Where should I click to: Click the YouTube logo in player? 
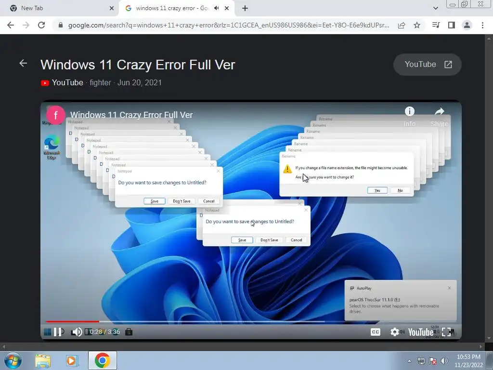pos(420,332)
